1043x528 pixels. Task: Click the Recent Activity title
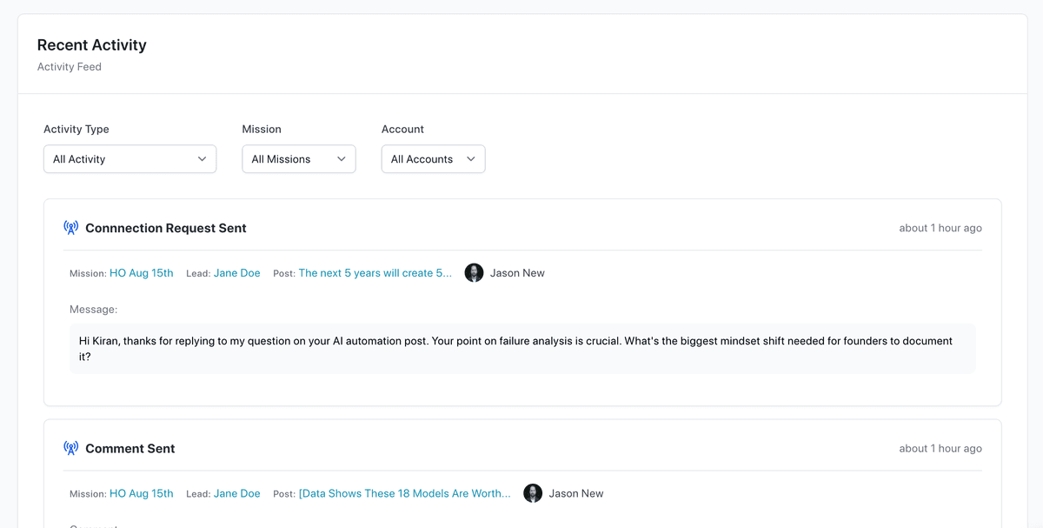click(91, 45)
